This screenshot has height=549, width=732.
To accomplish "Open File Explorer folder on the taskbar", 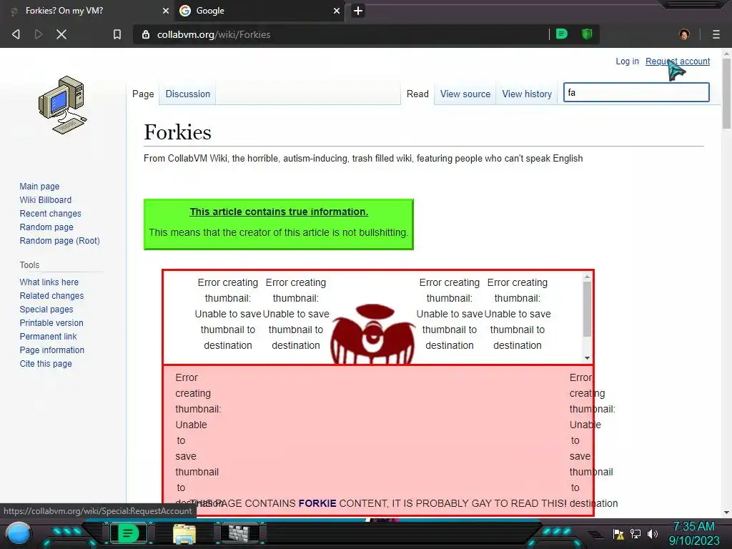I will click(184, 534).
